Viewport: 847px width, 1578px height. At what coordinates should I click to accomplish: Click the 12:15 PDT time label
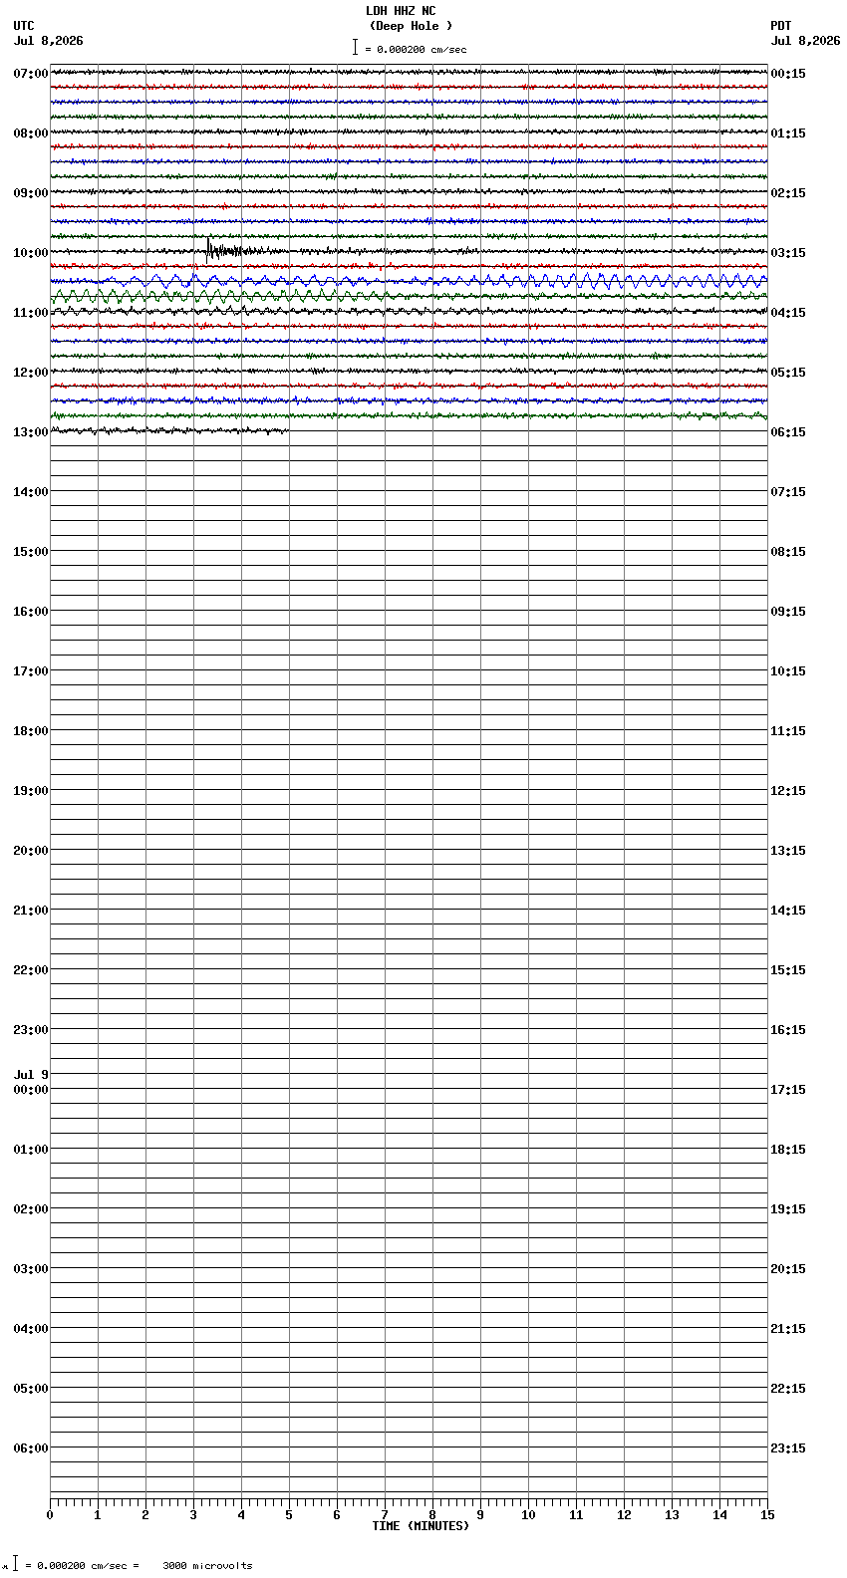click(788, 791)
